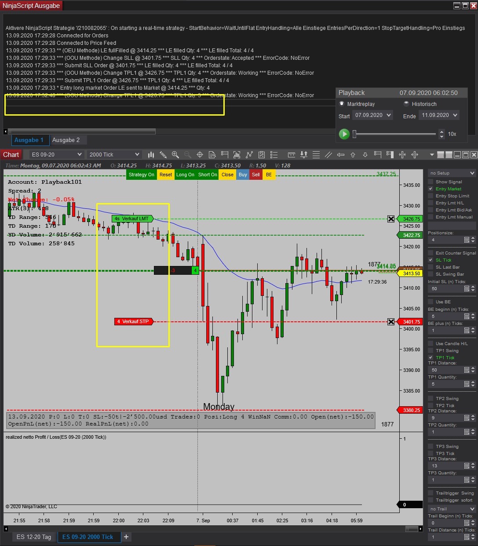Toggle TP1 Tick checkbox
This screenshot has height=546, width=478.
click(x=431, y=357)
